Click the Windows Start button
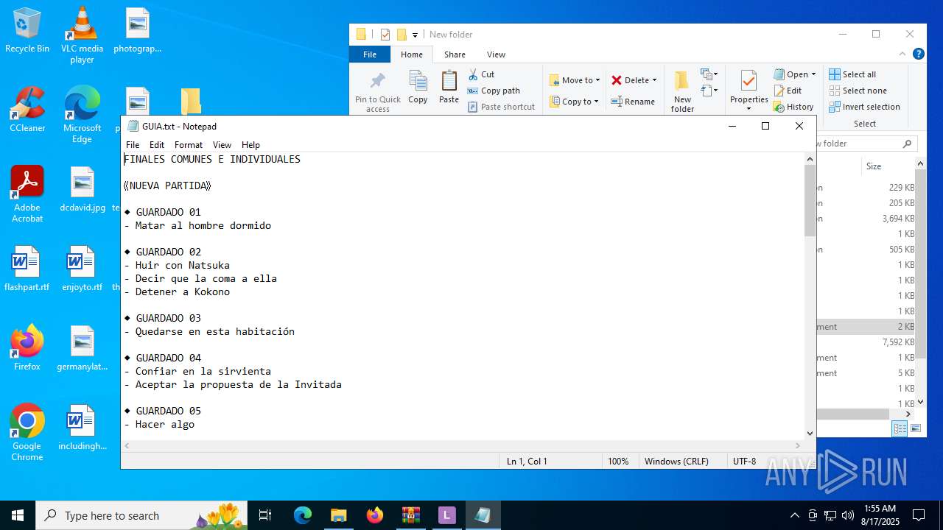 pos(18,515)
